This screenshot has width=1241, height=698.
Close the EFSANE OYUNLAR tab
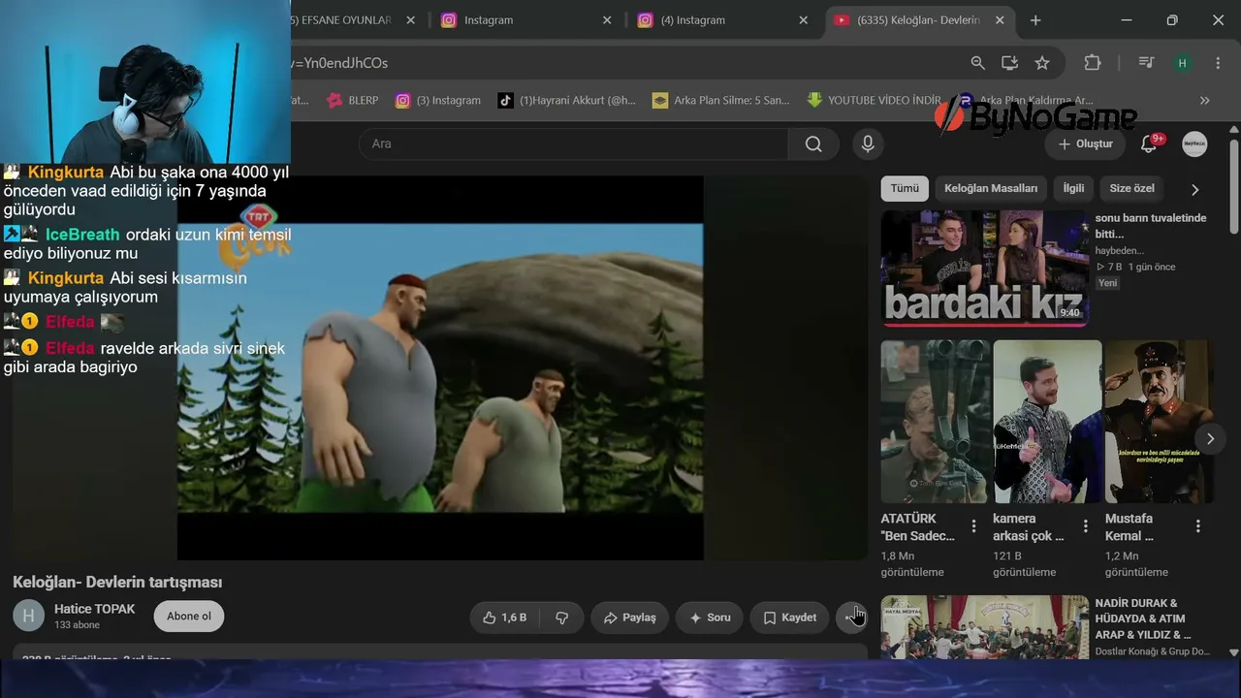pos(411,20)
